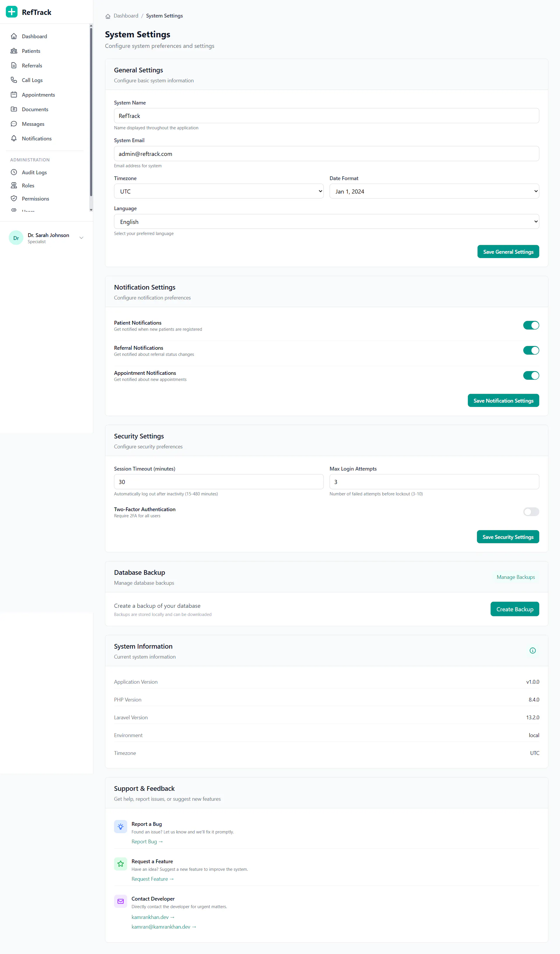Expand the Dr. Sarah Johnson user menu chevron

(81, 238)
